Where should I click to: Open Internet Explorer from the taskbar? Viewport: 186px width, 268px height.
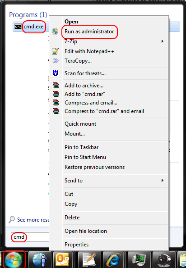click(114, 260)
